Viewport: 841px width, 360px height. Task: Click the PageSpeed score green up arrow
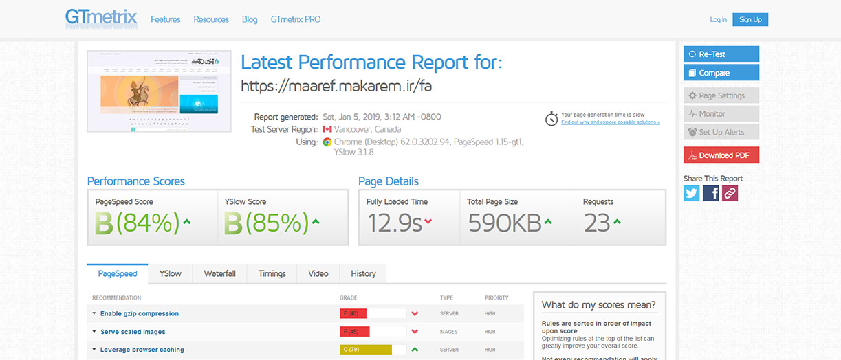187,221
